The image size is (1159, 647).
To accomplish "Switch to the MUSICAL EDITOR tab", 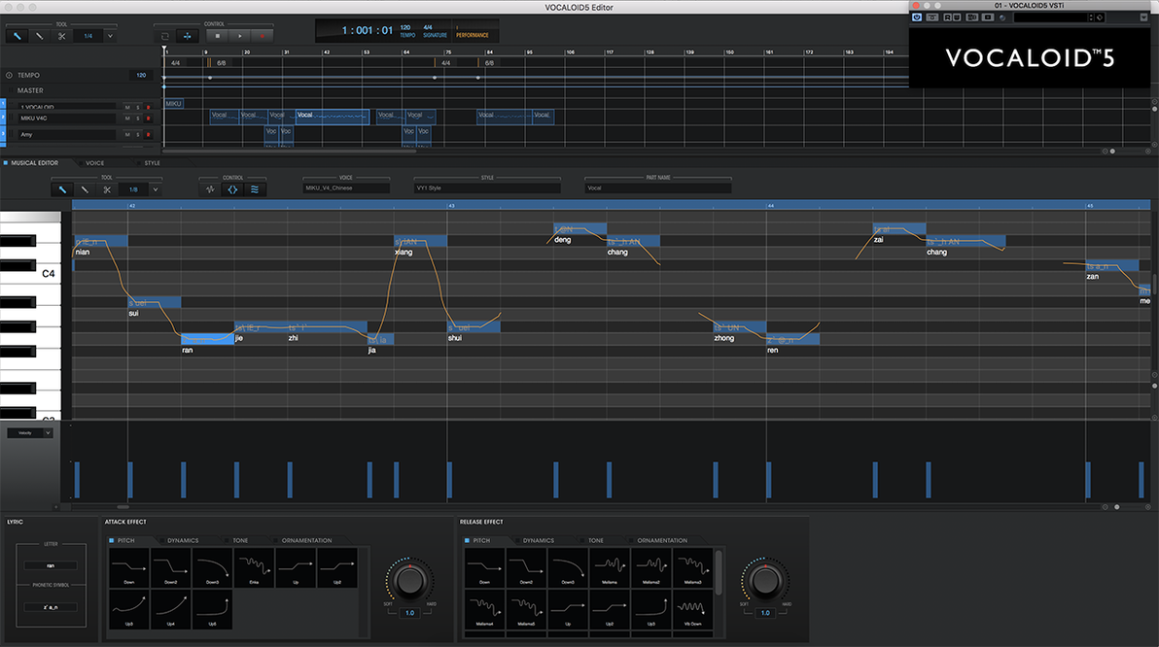I will coord(34,162).
